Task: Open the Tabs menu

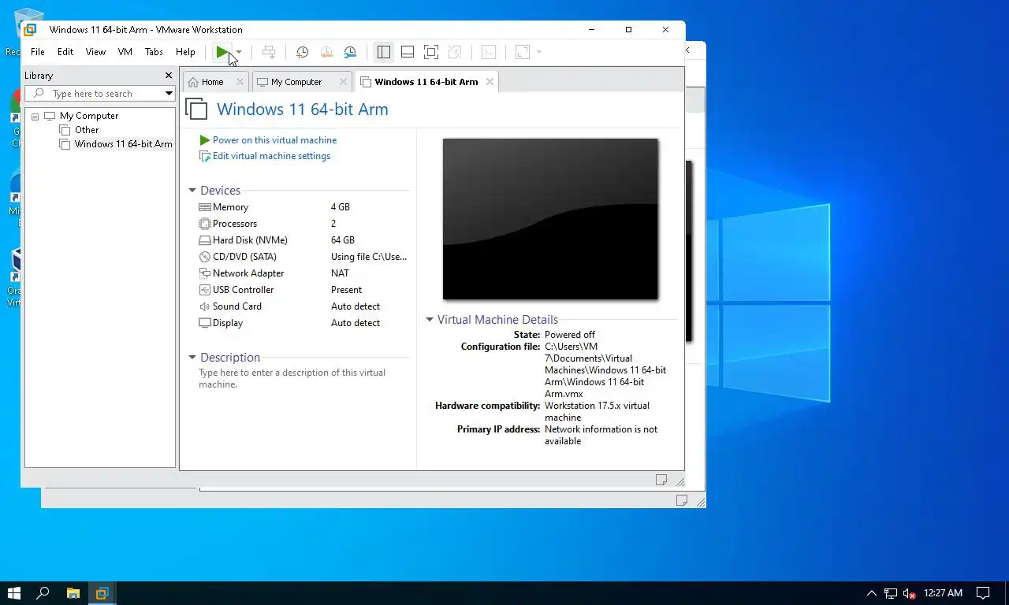Action: [x=154, y=52]
